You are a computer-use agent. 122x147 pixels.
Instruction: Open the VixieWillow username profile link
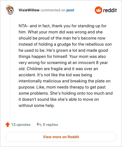(29, 10)
